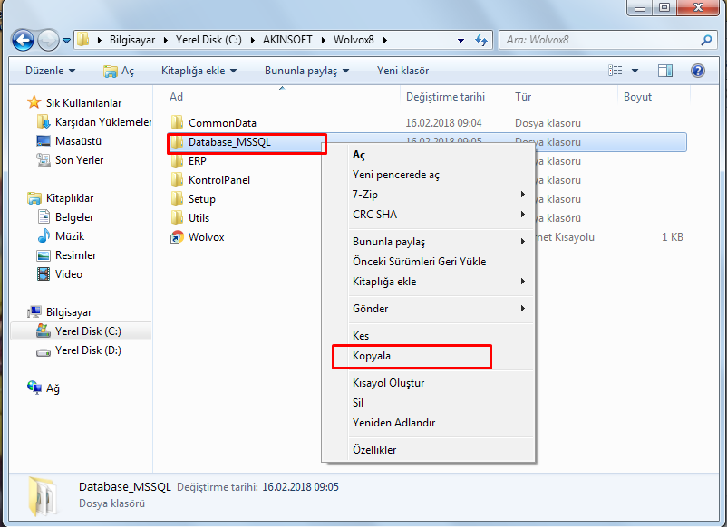Screen dimensions: 727x527
Task: Click the search magnifier icon
Action: point(706,41)
